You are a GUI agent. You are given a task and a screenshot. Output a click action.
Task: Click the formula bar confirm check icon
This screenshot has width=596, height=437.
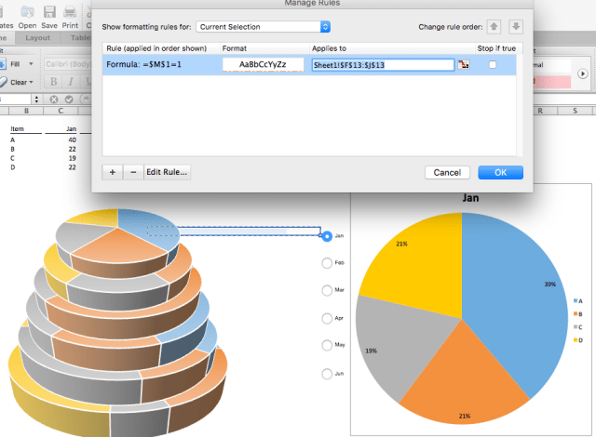[x=69, y=99]
